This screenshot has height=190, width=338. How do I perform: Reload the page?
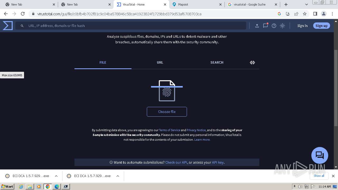(x=23, y=14)
